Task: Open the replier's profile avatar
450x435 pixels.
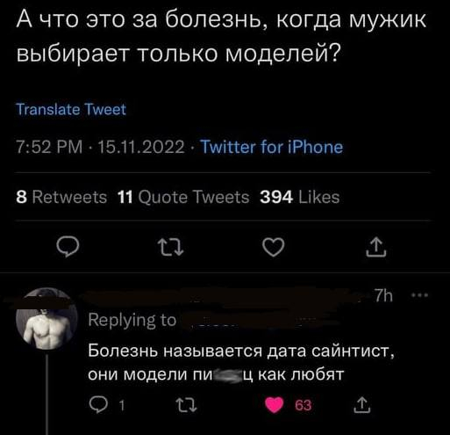Action: coord(46,319)
